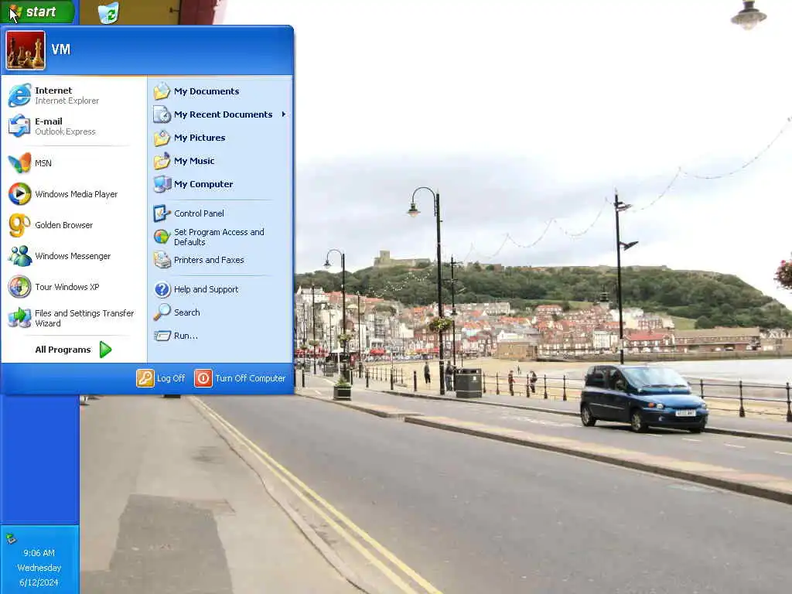The image size is (792, 594).
Task: Click the 6/12/2024 date
Action: 39,582
